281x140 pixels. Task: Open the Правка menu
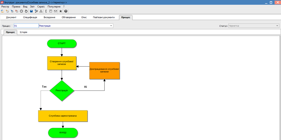[x=16, y=6]
